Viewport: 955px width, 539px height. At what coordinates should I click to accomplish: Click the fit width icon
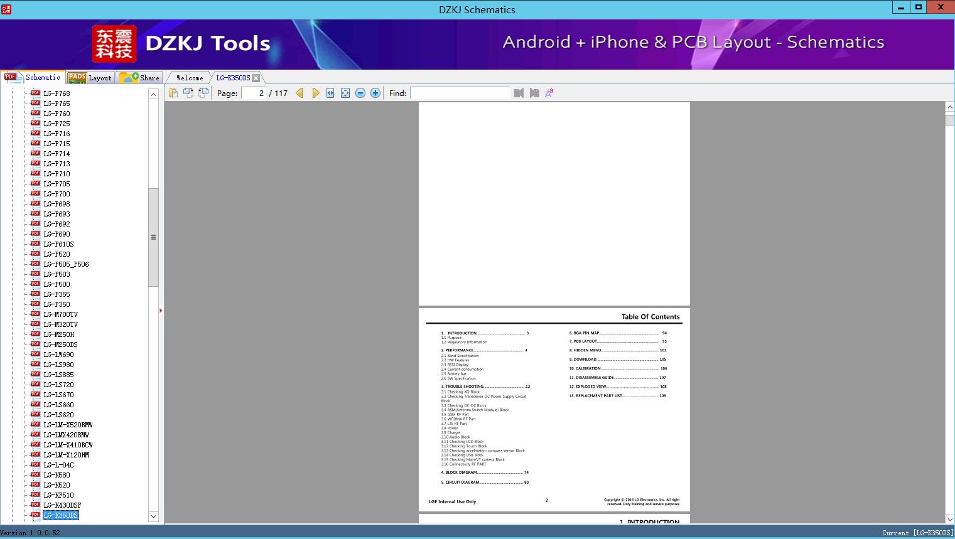(330, 93)
